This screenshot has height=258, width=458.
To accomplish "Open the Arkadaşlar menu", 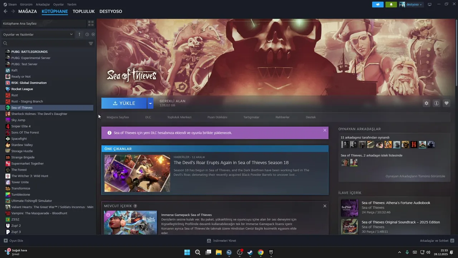I will point(43,4).
